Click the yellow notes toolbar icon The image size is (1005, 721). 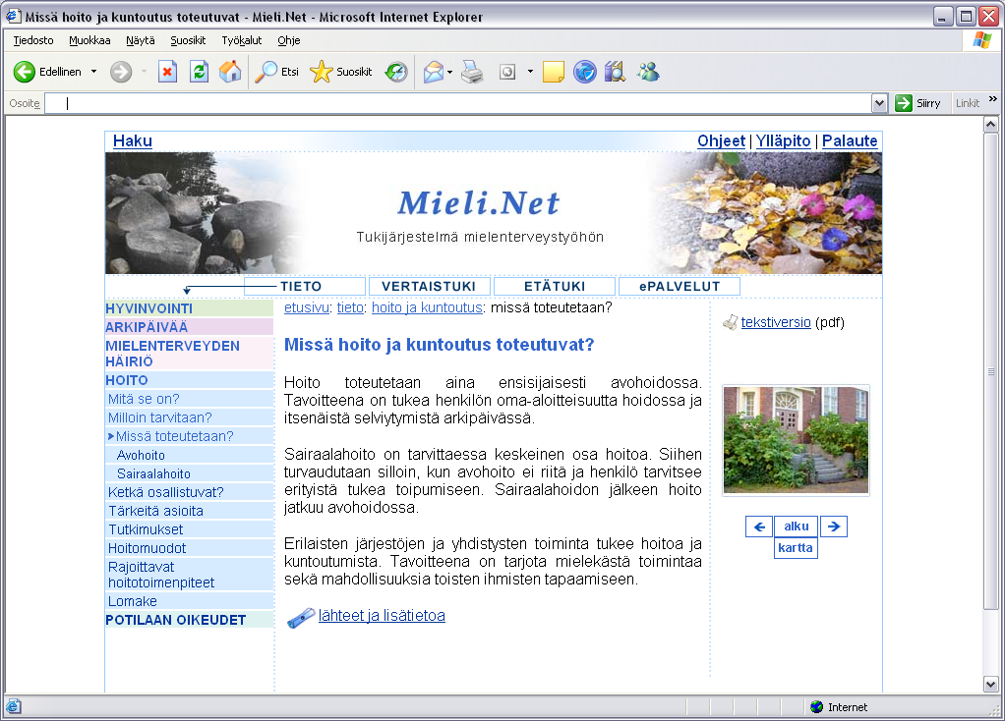pyautogui.click(x=553, y=72)
